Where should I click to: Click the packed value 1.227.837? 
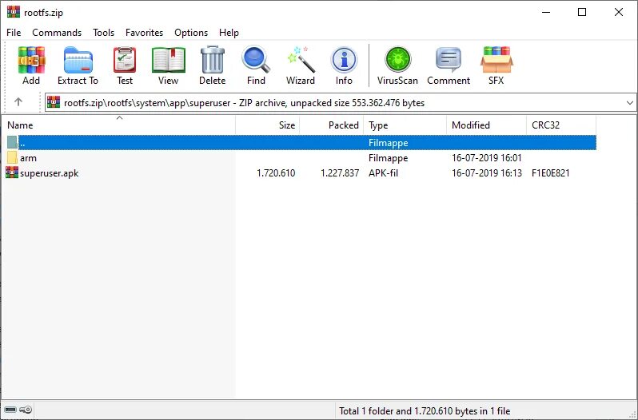coord(340,173)
